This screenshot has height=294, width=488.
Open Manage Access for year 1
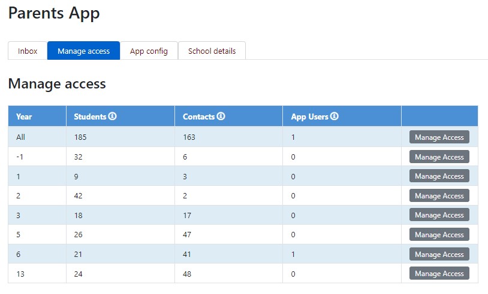[439, 176]
